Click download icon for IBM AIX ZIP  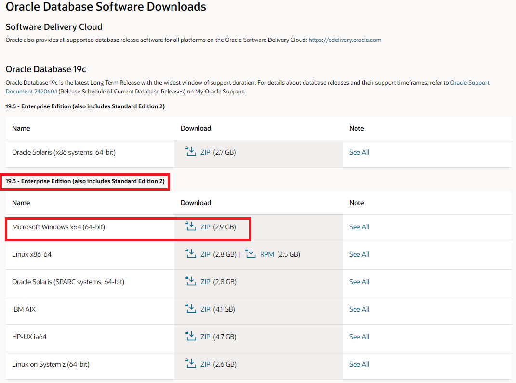tap(191, 309)
